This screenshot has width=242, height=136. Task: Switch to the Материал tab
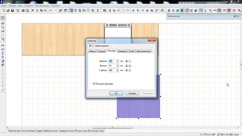tap(123, 51)
